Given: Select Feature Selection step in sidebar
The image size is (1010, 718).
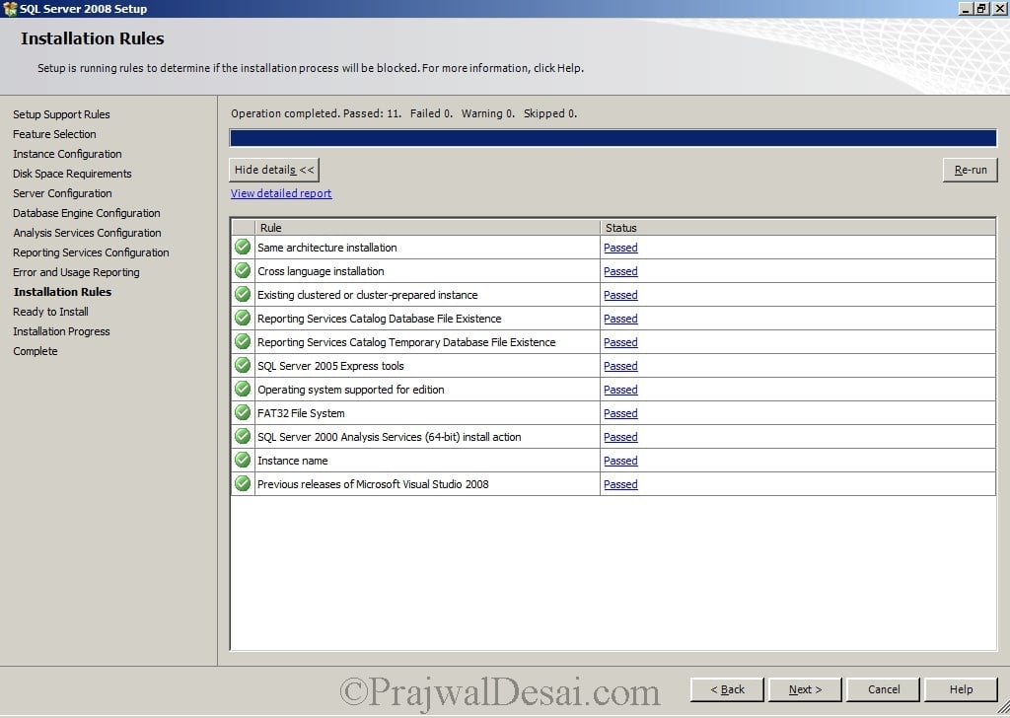Looking at the screenshot, I should [x=54, y=134].
